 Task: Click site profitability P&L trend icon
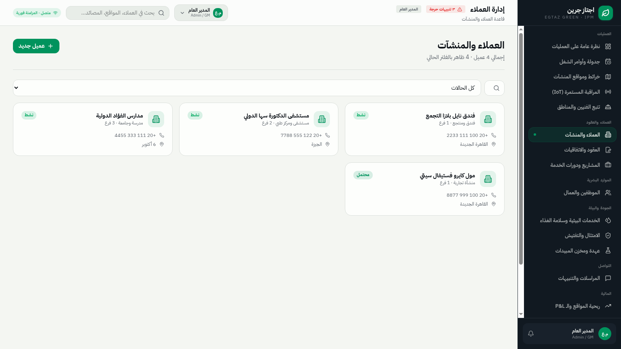(x=608, y=306)
